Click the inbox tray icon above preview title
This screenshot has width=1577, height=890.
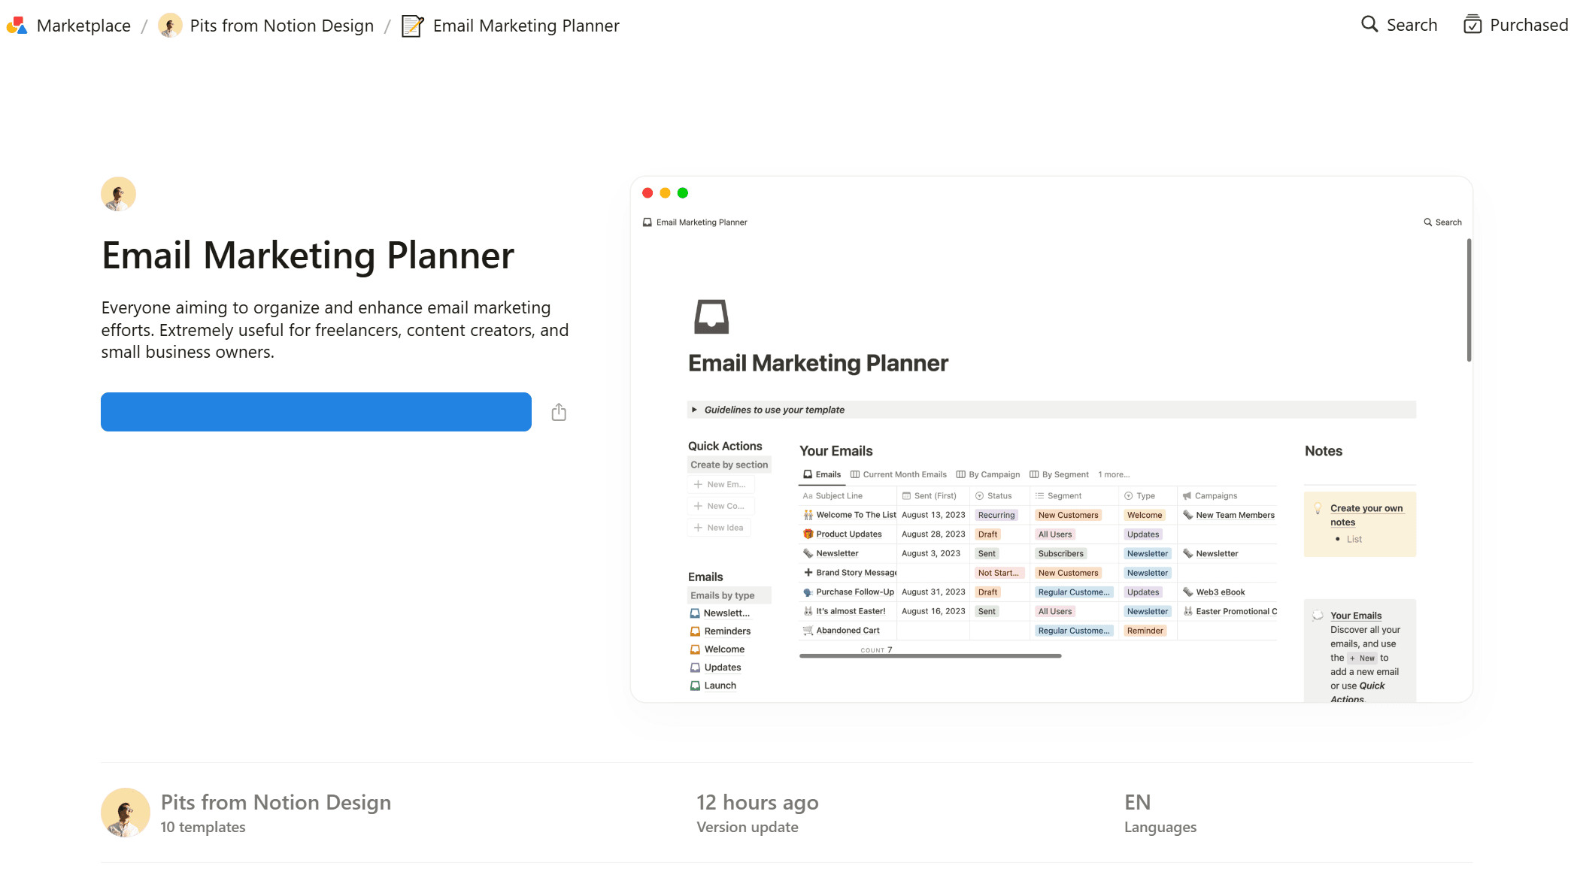coord(711,316)
